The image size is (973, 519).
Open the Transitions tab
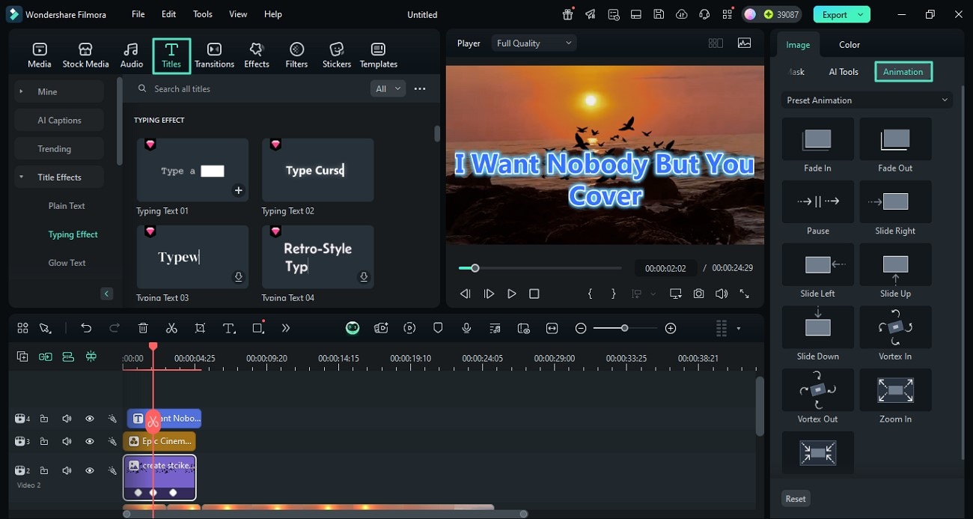click(x=214, y=55)
